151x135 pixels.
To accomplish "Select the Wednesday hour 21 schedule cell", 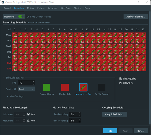I will point(132,46).
